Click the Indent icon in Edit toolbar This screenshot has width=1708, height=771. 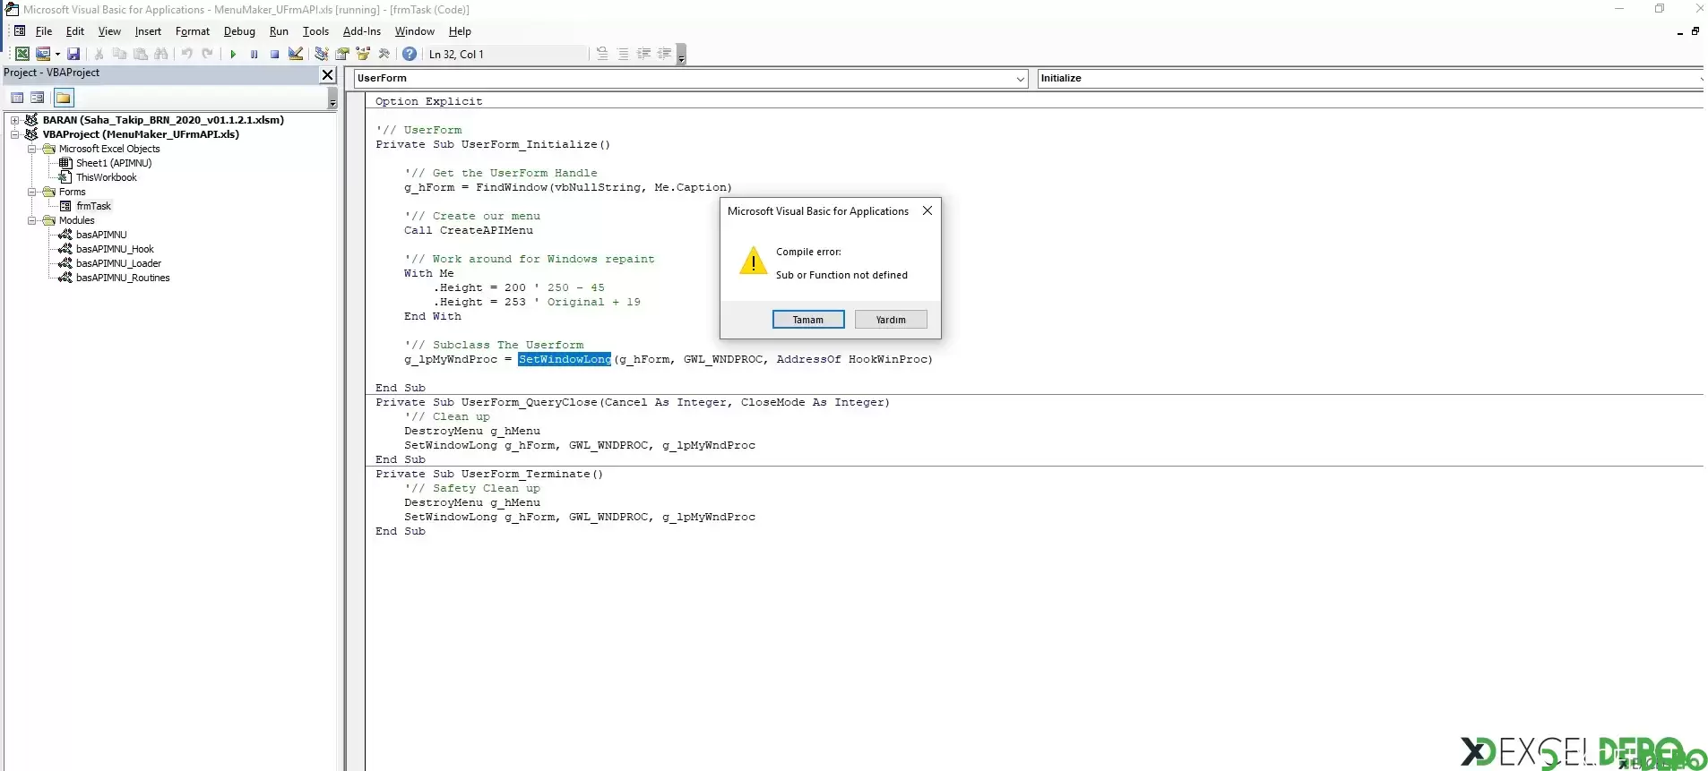click(643, 54)
